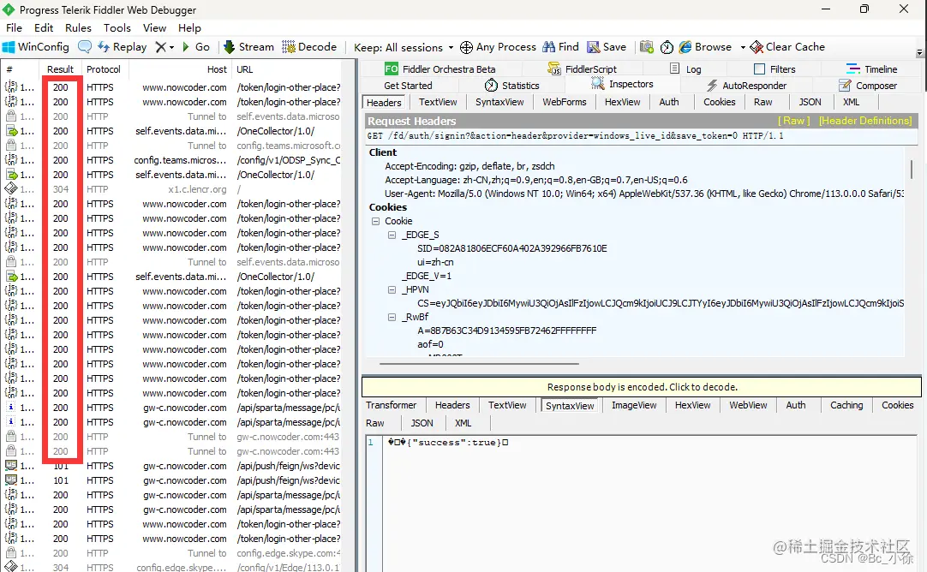Screen dimensions: 927x572
Task: Click the timer stopwatch icon
Action: point(667,47)
